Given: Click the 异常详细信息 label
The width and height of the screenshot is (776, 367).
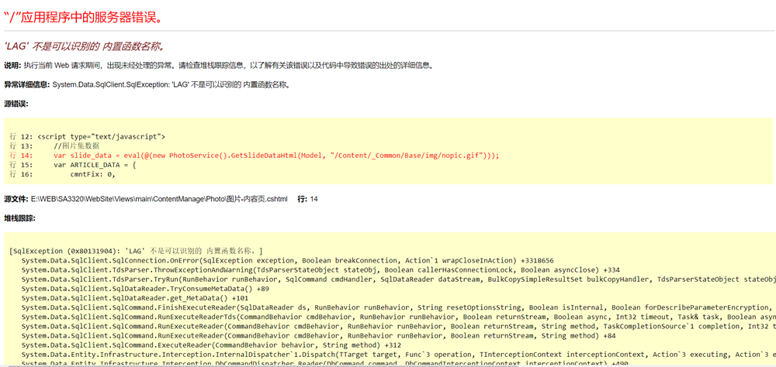Looking at the screenshot, I should pos(26,84).
